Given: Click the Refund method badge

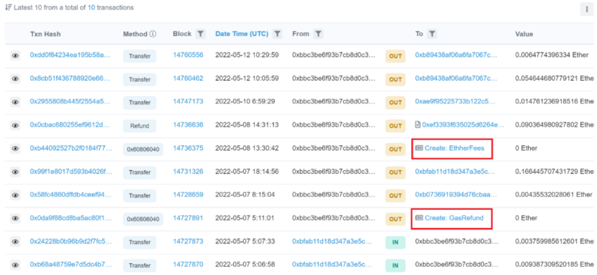Looking at the screenshot, I should (140, 126).
